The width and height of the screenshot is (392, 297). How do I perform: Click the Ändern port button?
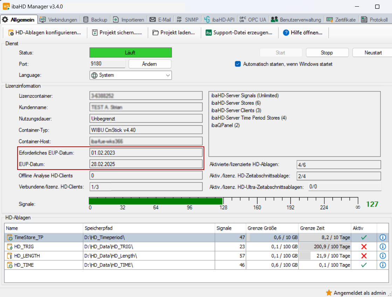(150, 64)
